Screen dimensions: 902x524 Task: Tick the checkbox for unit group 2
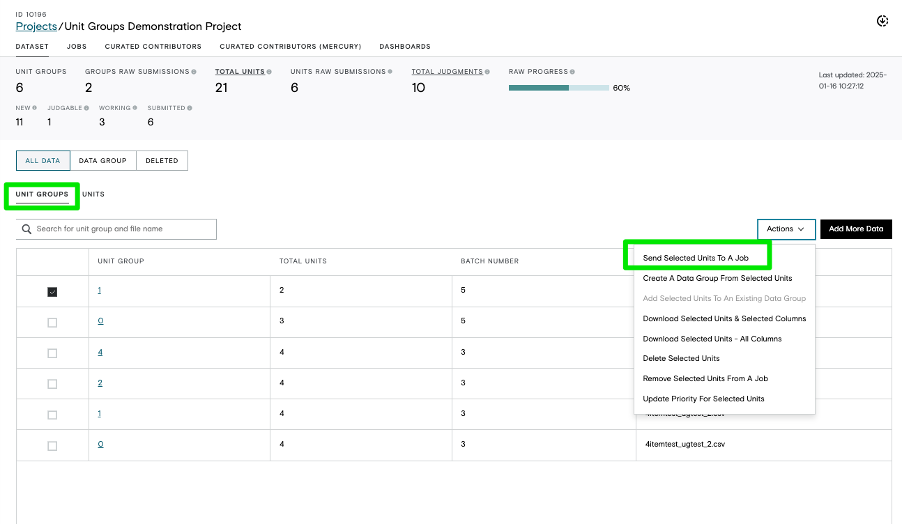[x=52, y=384]
